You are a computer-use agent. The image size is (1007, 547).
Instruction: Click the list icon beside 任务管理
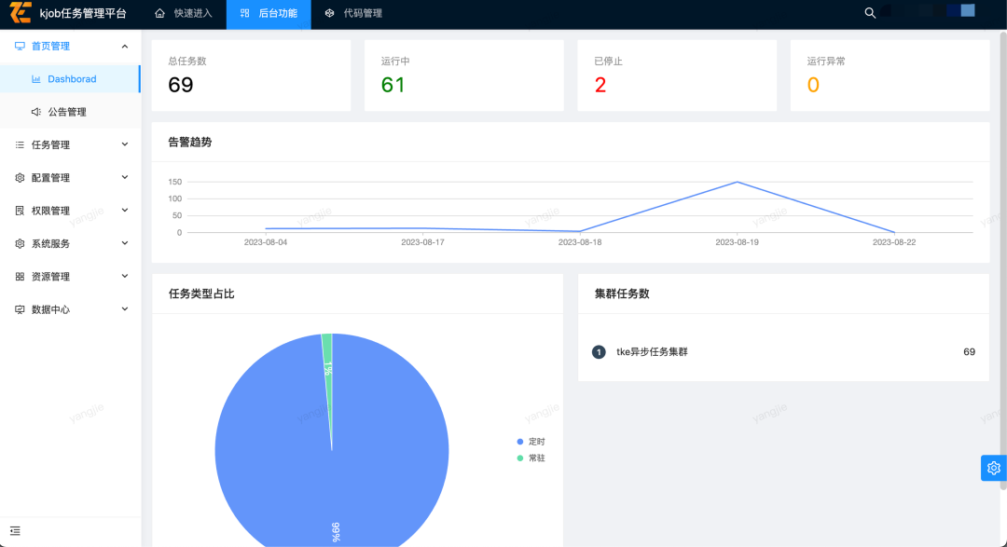(x=20, y=145)
